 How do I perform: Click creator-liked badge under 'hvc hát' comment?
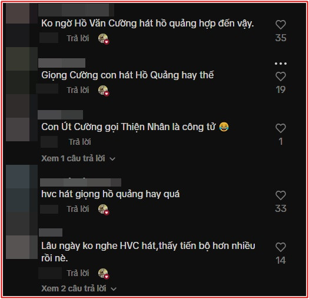click(x=104, y=210)
